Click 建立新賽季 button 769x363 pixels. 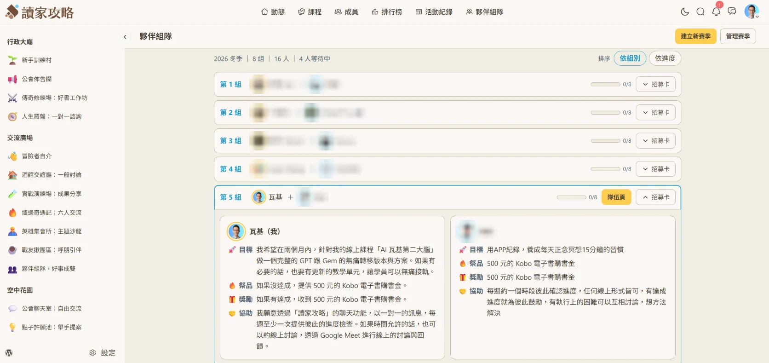click(695, 36)
